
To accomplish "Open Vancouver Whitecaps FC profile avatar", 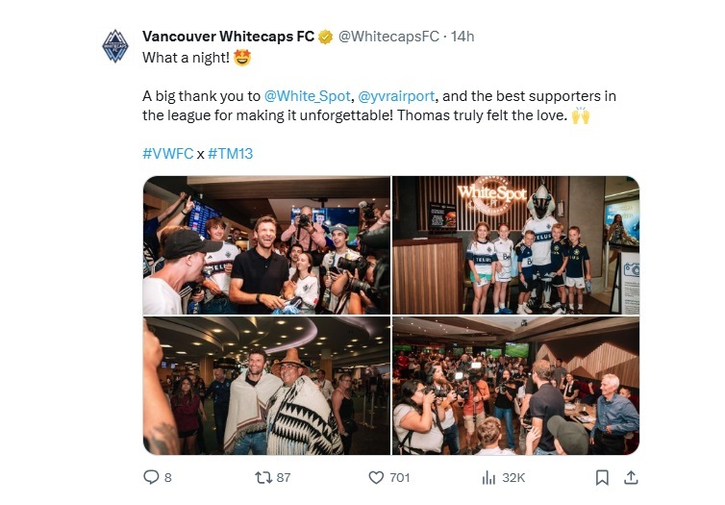I will tap(115, 46).
